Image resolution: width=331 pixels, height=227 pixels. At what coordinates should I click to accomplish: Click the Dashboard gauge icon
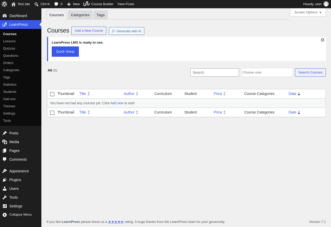click(5, 16)
